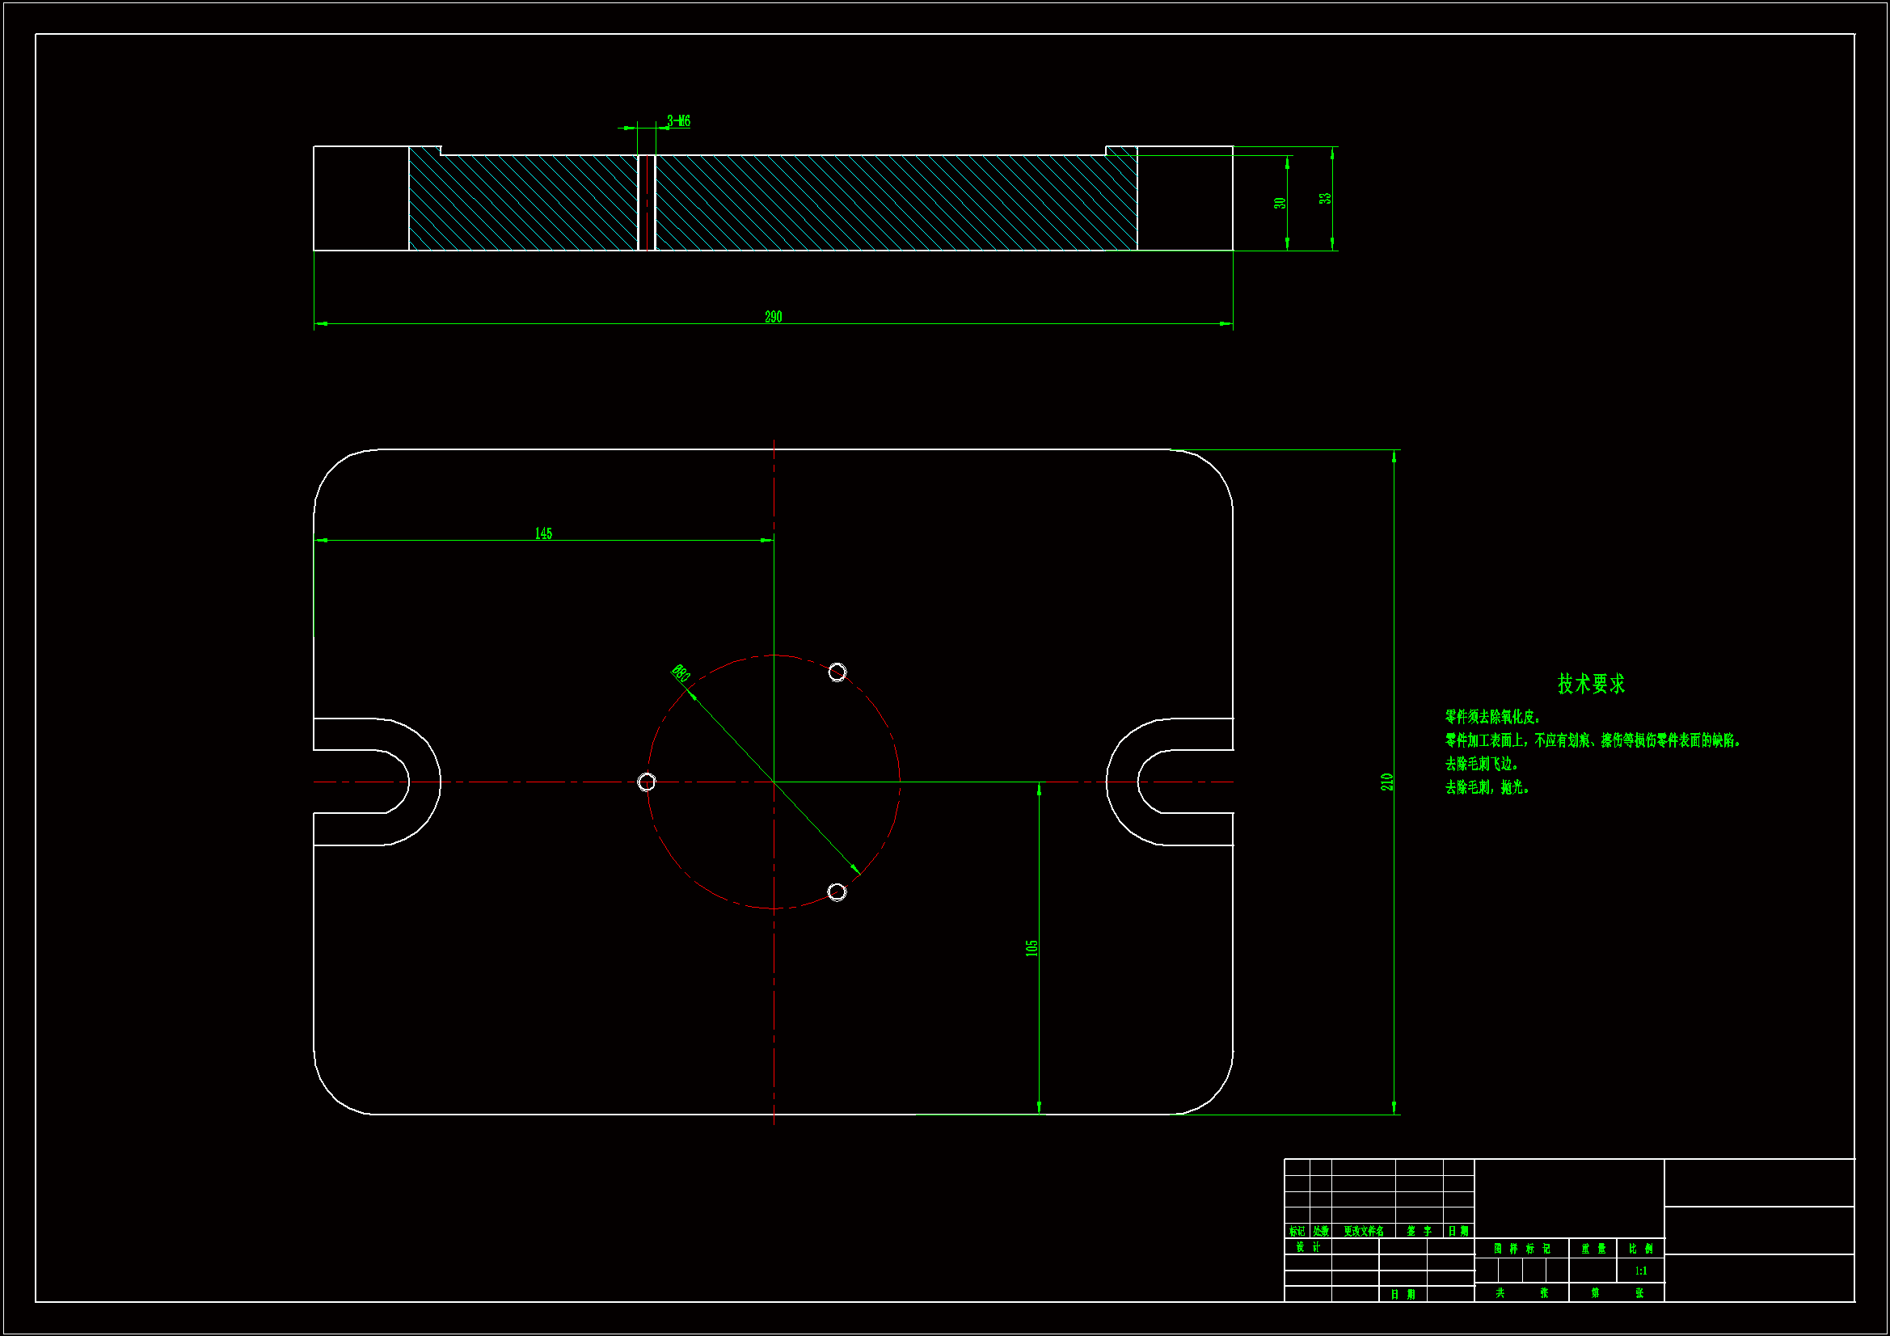Select the 比例 label cell
The width and height of the screenshot is (1890, 1336).
point(1640,1249)
